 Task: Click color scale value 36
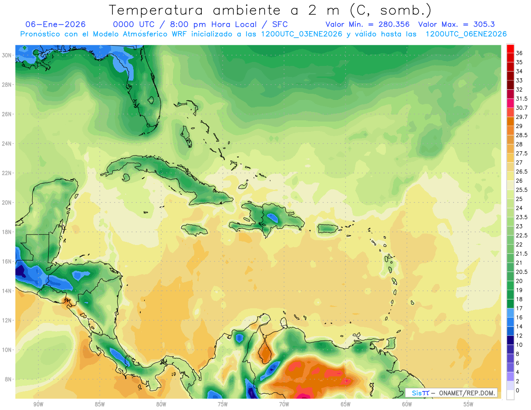click(519, 53)
